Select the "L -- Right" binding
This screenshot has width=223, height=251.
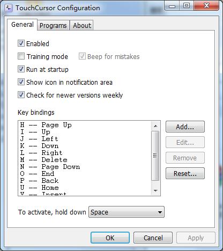pos(84,153)
